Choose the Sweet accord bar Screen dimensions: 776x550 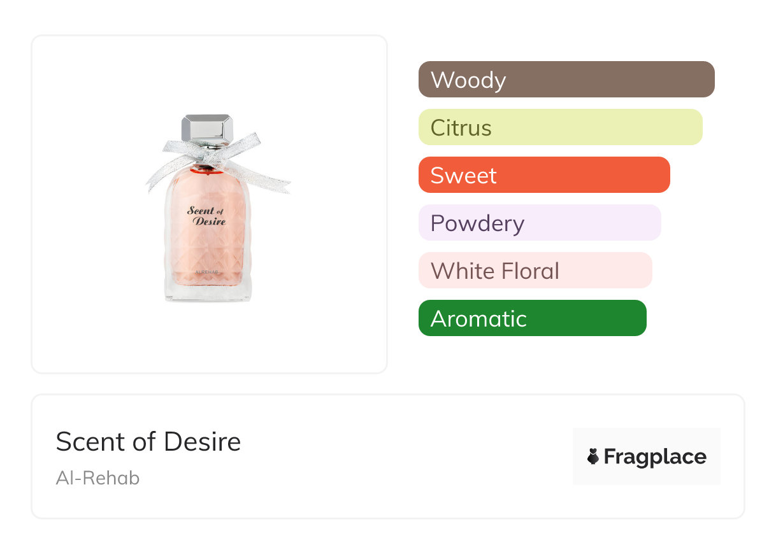click(x=543, y=175)
